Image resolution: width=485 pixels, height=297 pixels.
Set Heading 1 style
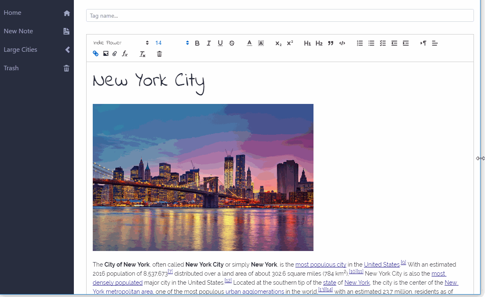pyautogui.click(x=307, y=44)
